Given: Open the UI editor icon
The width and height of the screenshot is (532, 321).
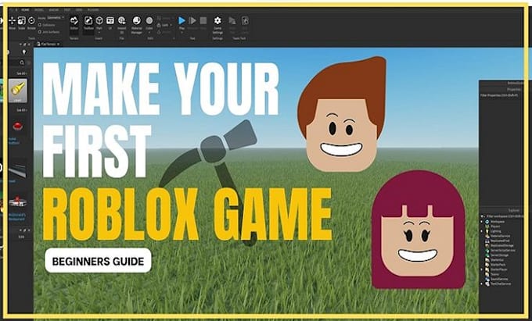Looking at the screenshot, I should pos(110,20).
